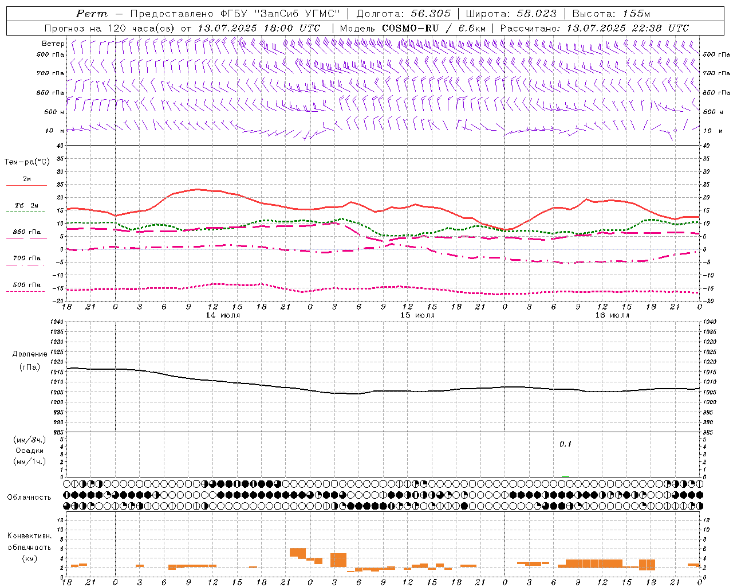This screenshot has height=587, width=733.
Task: Click the line sample under the 2м legend
Action: 26,185
